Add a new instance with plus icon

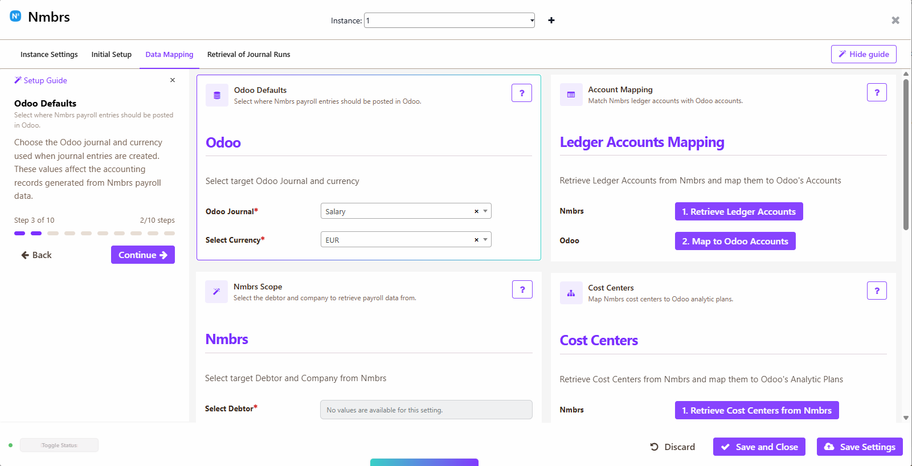(551, 21)
